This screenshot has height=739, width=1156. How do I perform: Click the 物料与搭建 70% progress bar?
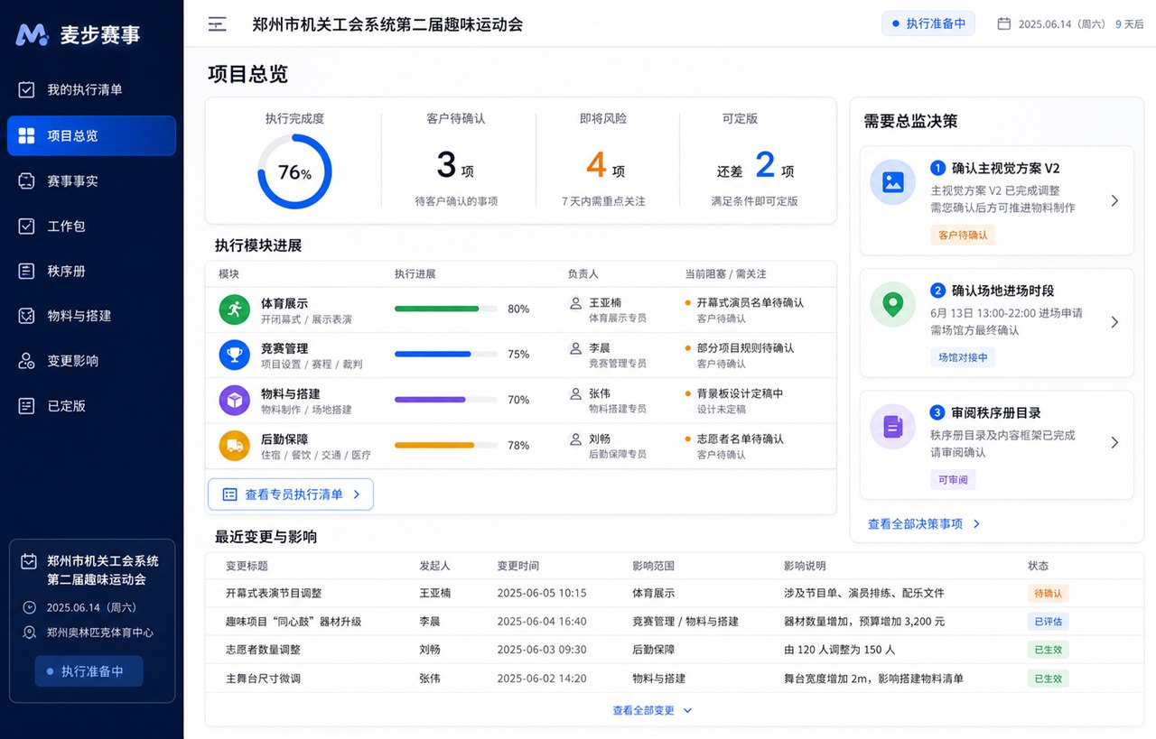click(x=445, y=399)
